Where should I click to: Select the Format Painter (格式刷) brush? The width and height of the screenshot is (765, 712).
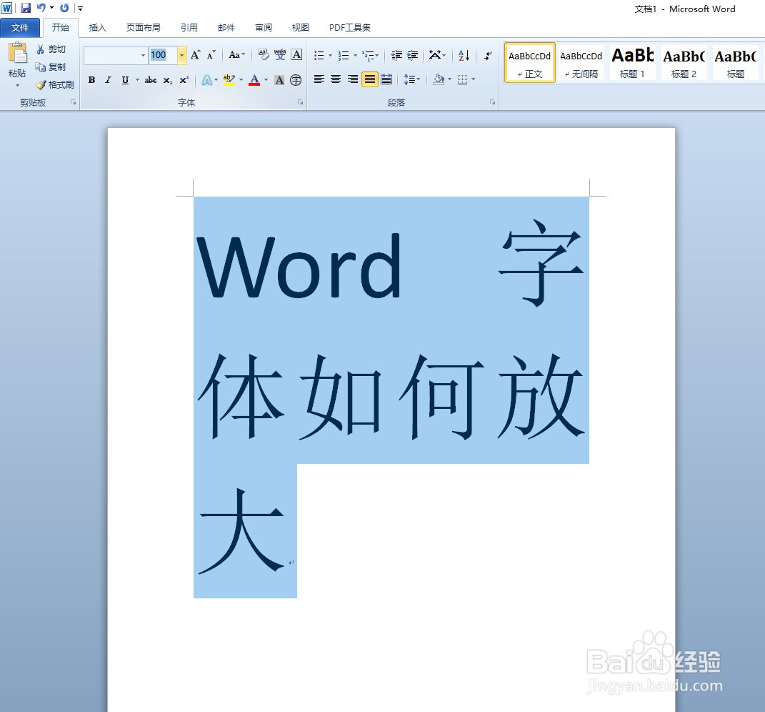pyautogui.click(x=41, y=85)
